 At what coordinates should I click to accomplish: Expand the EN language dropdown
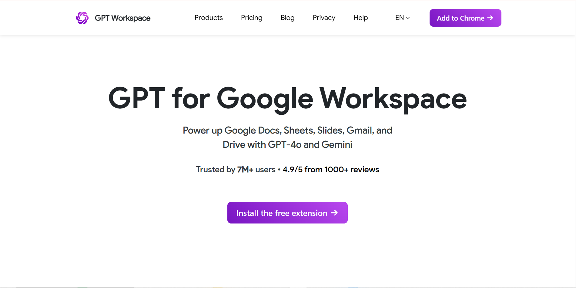pyautogui.click(x=402, y=18)
